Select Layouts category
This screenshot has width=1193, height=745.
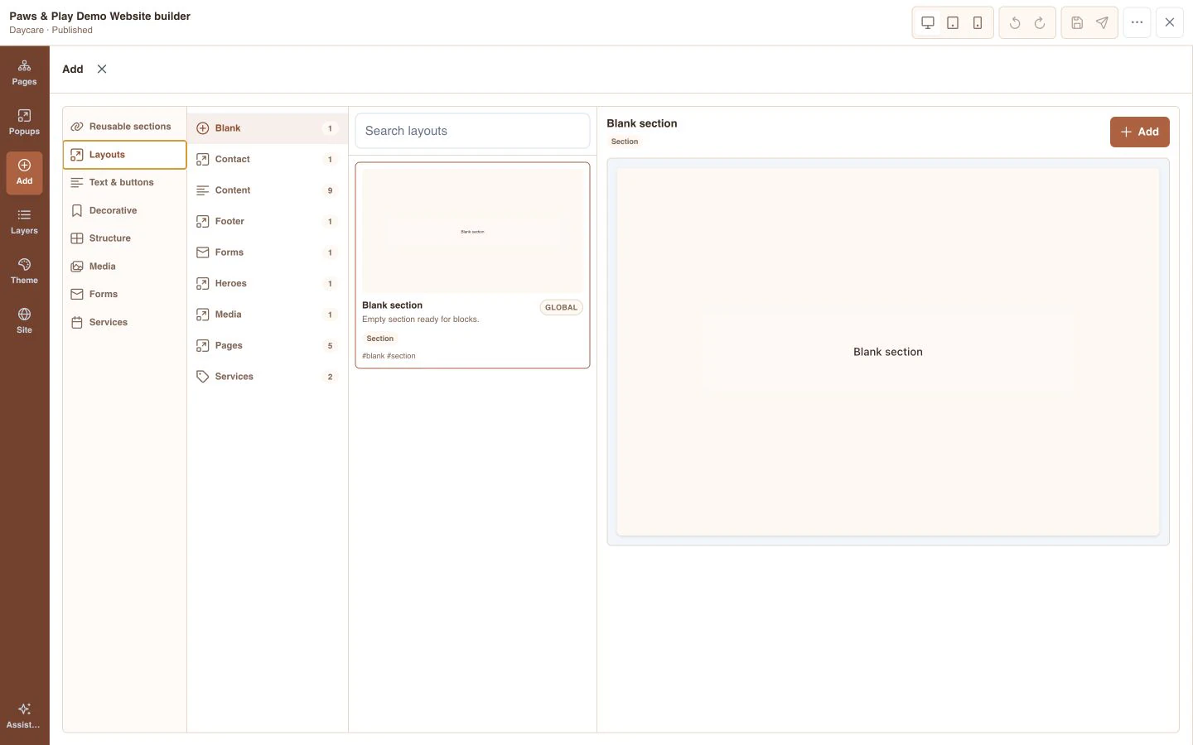[124, 155]
